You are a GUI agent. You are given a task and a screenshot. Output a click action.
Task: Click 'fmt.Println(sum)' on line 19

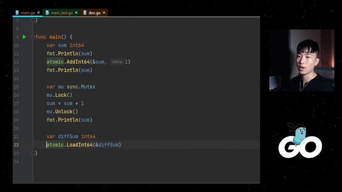[69, 120]
